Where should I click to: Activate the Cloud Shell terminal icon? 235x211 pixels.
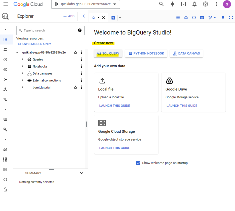pos(183,4)
